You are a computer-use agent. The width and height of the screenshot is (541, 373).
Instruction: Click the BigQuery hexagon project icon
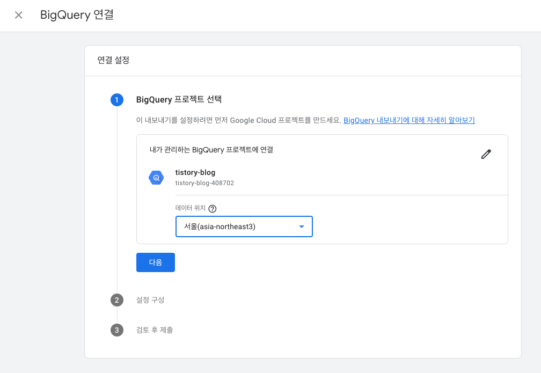(x=156, y=178)
